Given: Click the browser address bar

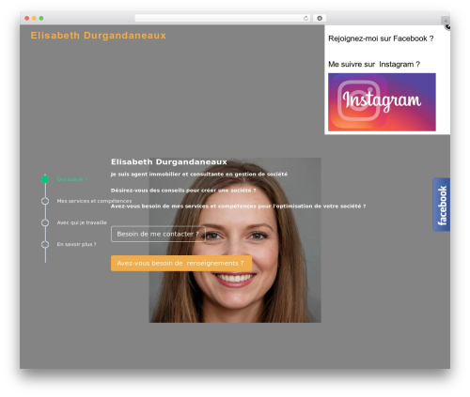Looking at the screenshot, I should tap(222, 18).
